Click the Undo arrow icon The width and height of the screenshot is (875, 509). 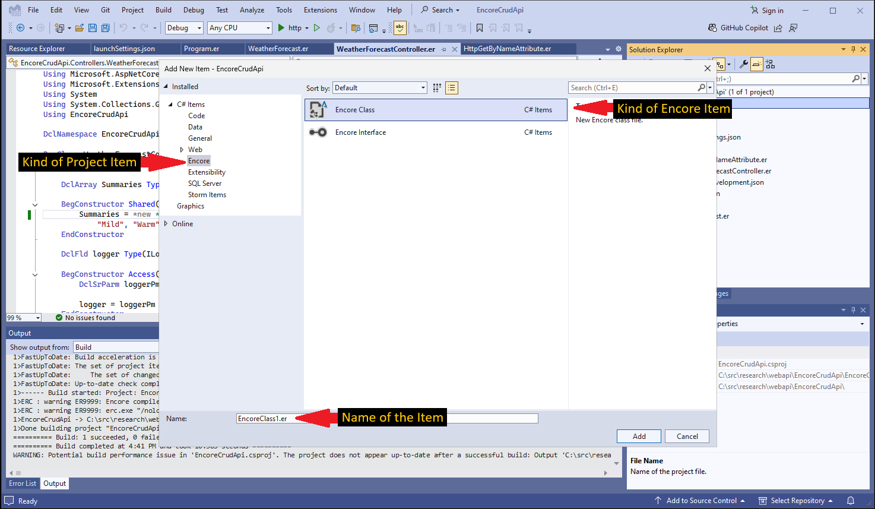coord(123,28)
